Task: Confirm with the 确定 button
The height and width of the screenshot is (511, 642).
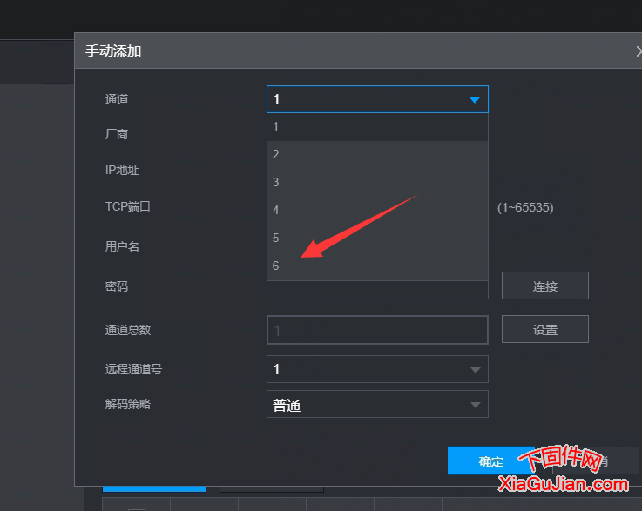Action: 490,461
